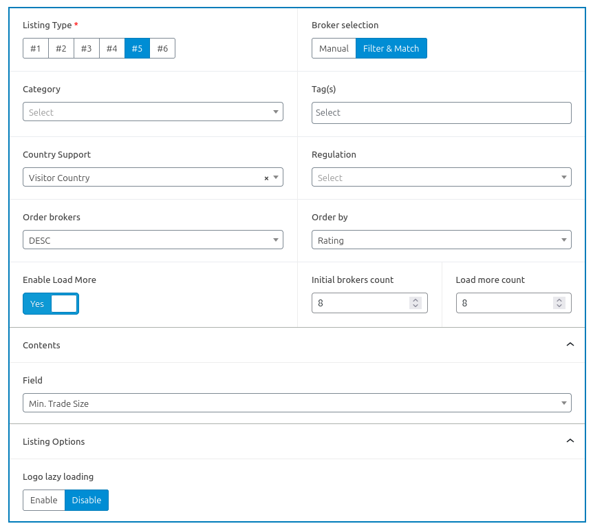Viewport: 593px width, 526px height.
Task: Select Listing Type #6
Action: pyautogui.click(x=162, y=48)
